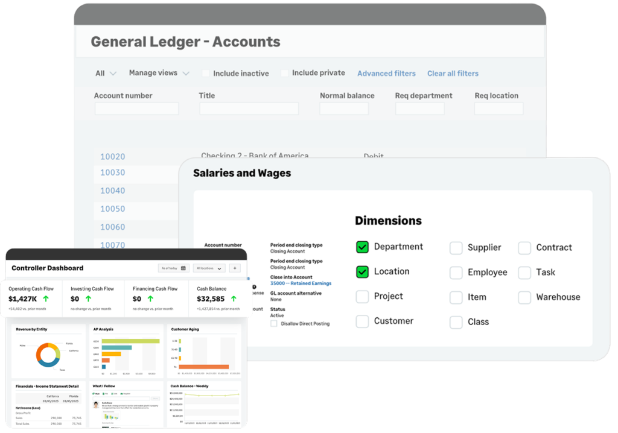
Task: Click the plus button on Controller Dashboard
Action: click(x=235, y=268)
